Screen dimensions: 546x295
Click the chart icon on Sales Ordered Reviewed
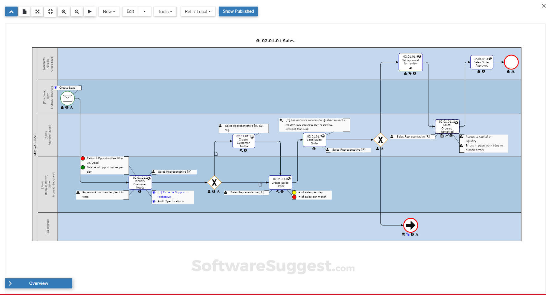(x=447, y=136)
